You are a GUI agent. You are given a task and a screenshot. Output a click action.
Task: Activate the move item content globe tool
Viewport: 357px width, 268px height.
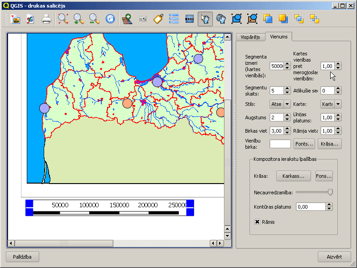(x=221, y=19)
